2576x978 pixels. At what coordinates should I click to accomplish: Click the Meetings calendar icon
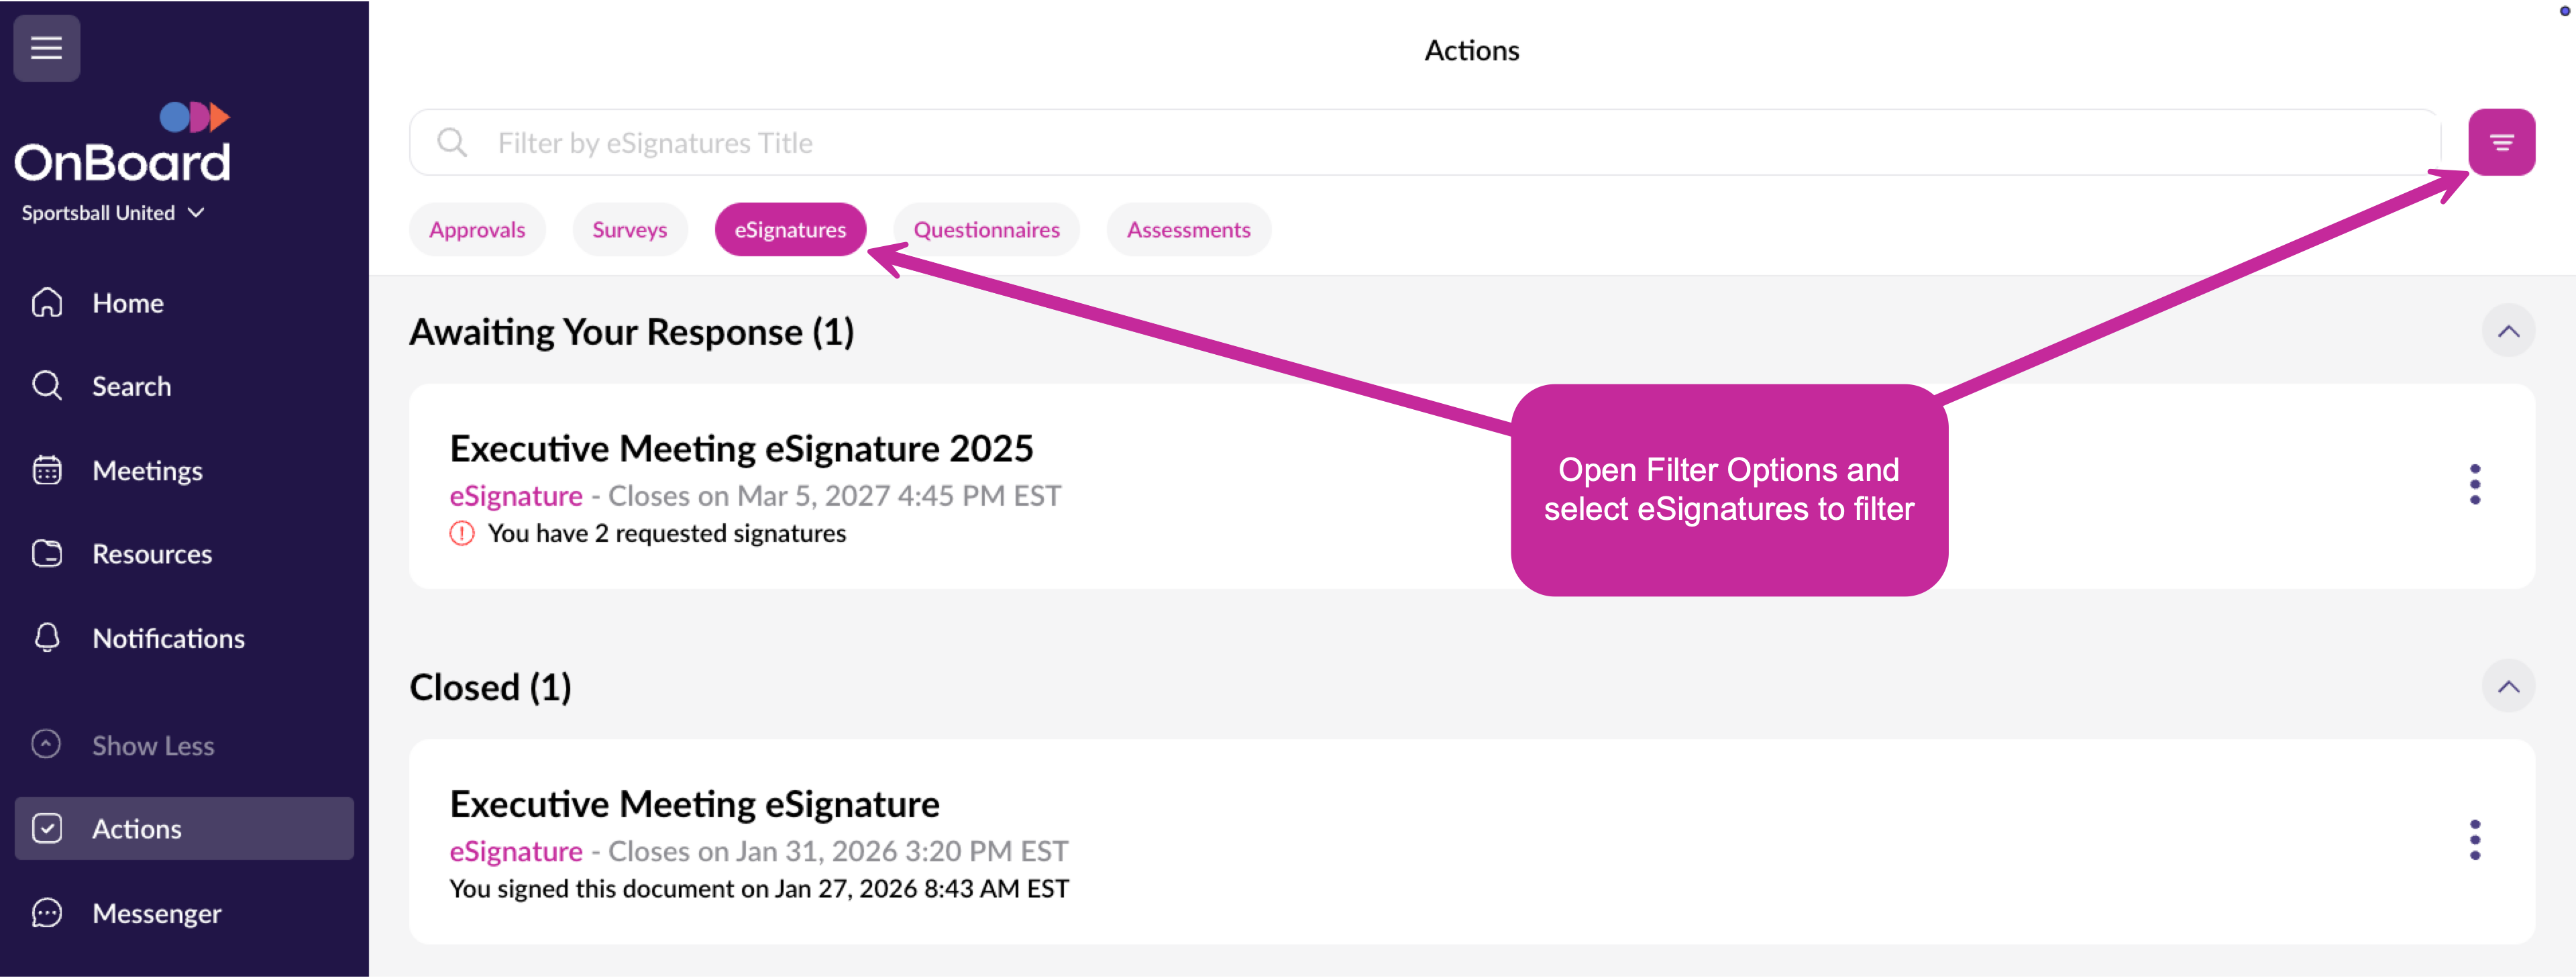(x=47, y=470)
